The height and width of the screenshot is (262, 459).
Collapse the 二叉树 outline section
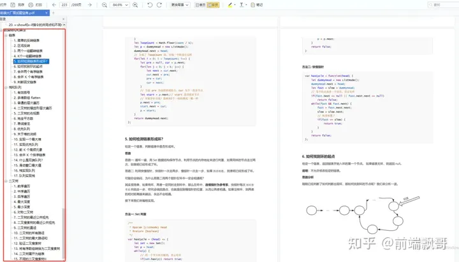6,181
